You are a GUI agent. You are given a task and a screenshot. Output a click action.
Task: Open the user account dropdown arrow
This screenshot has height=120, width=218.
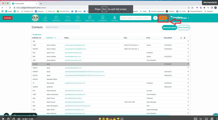189,18
